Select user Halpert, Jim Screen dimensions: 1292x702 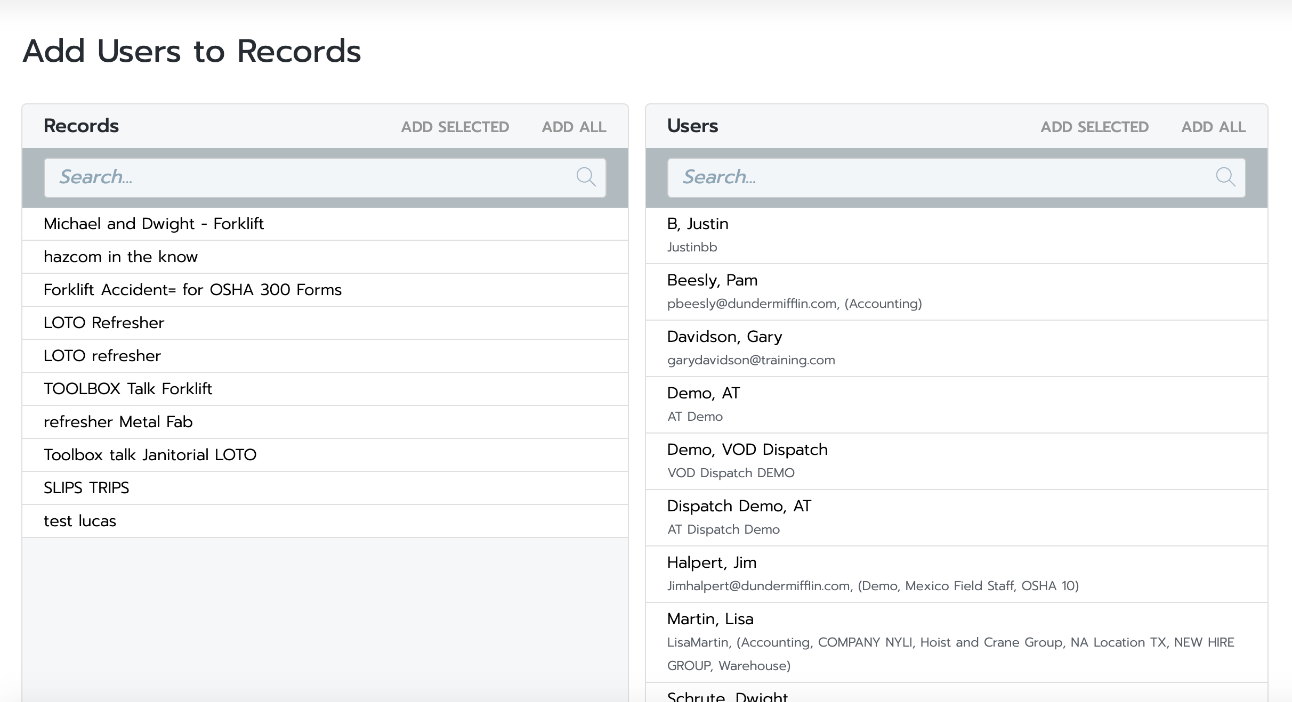coord(956,574)
